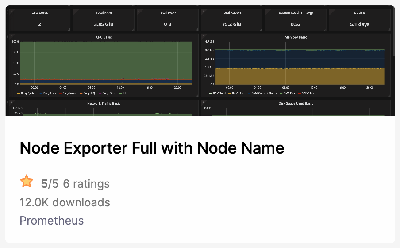Click the info icon on Total RAM panel
This screenshot has height=248, width=400.
(x=75, y=11)
